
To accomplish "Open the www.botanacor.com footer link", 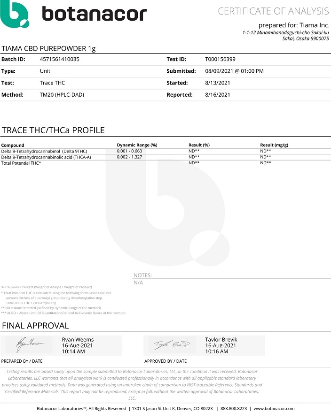I will click(x=274, y=409).
